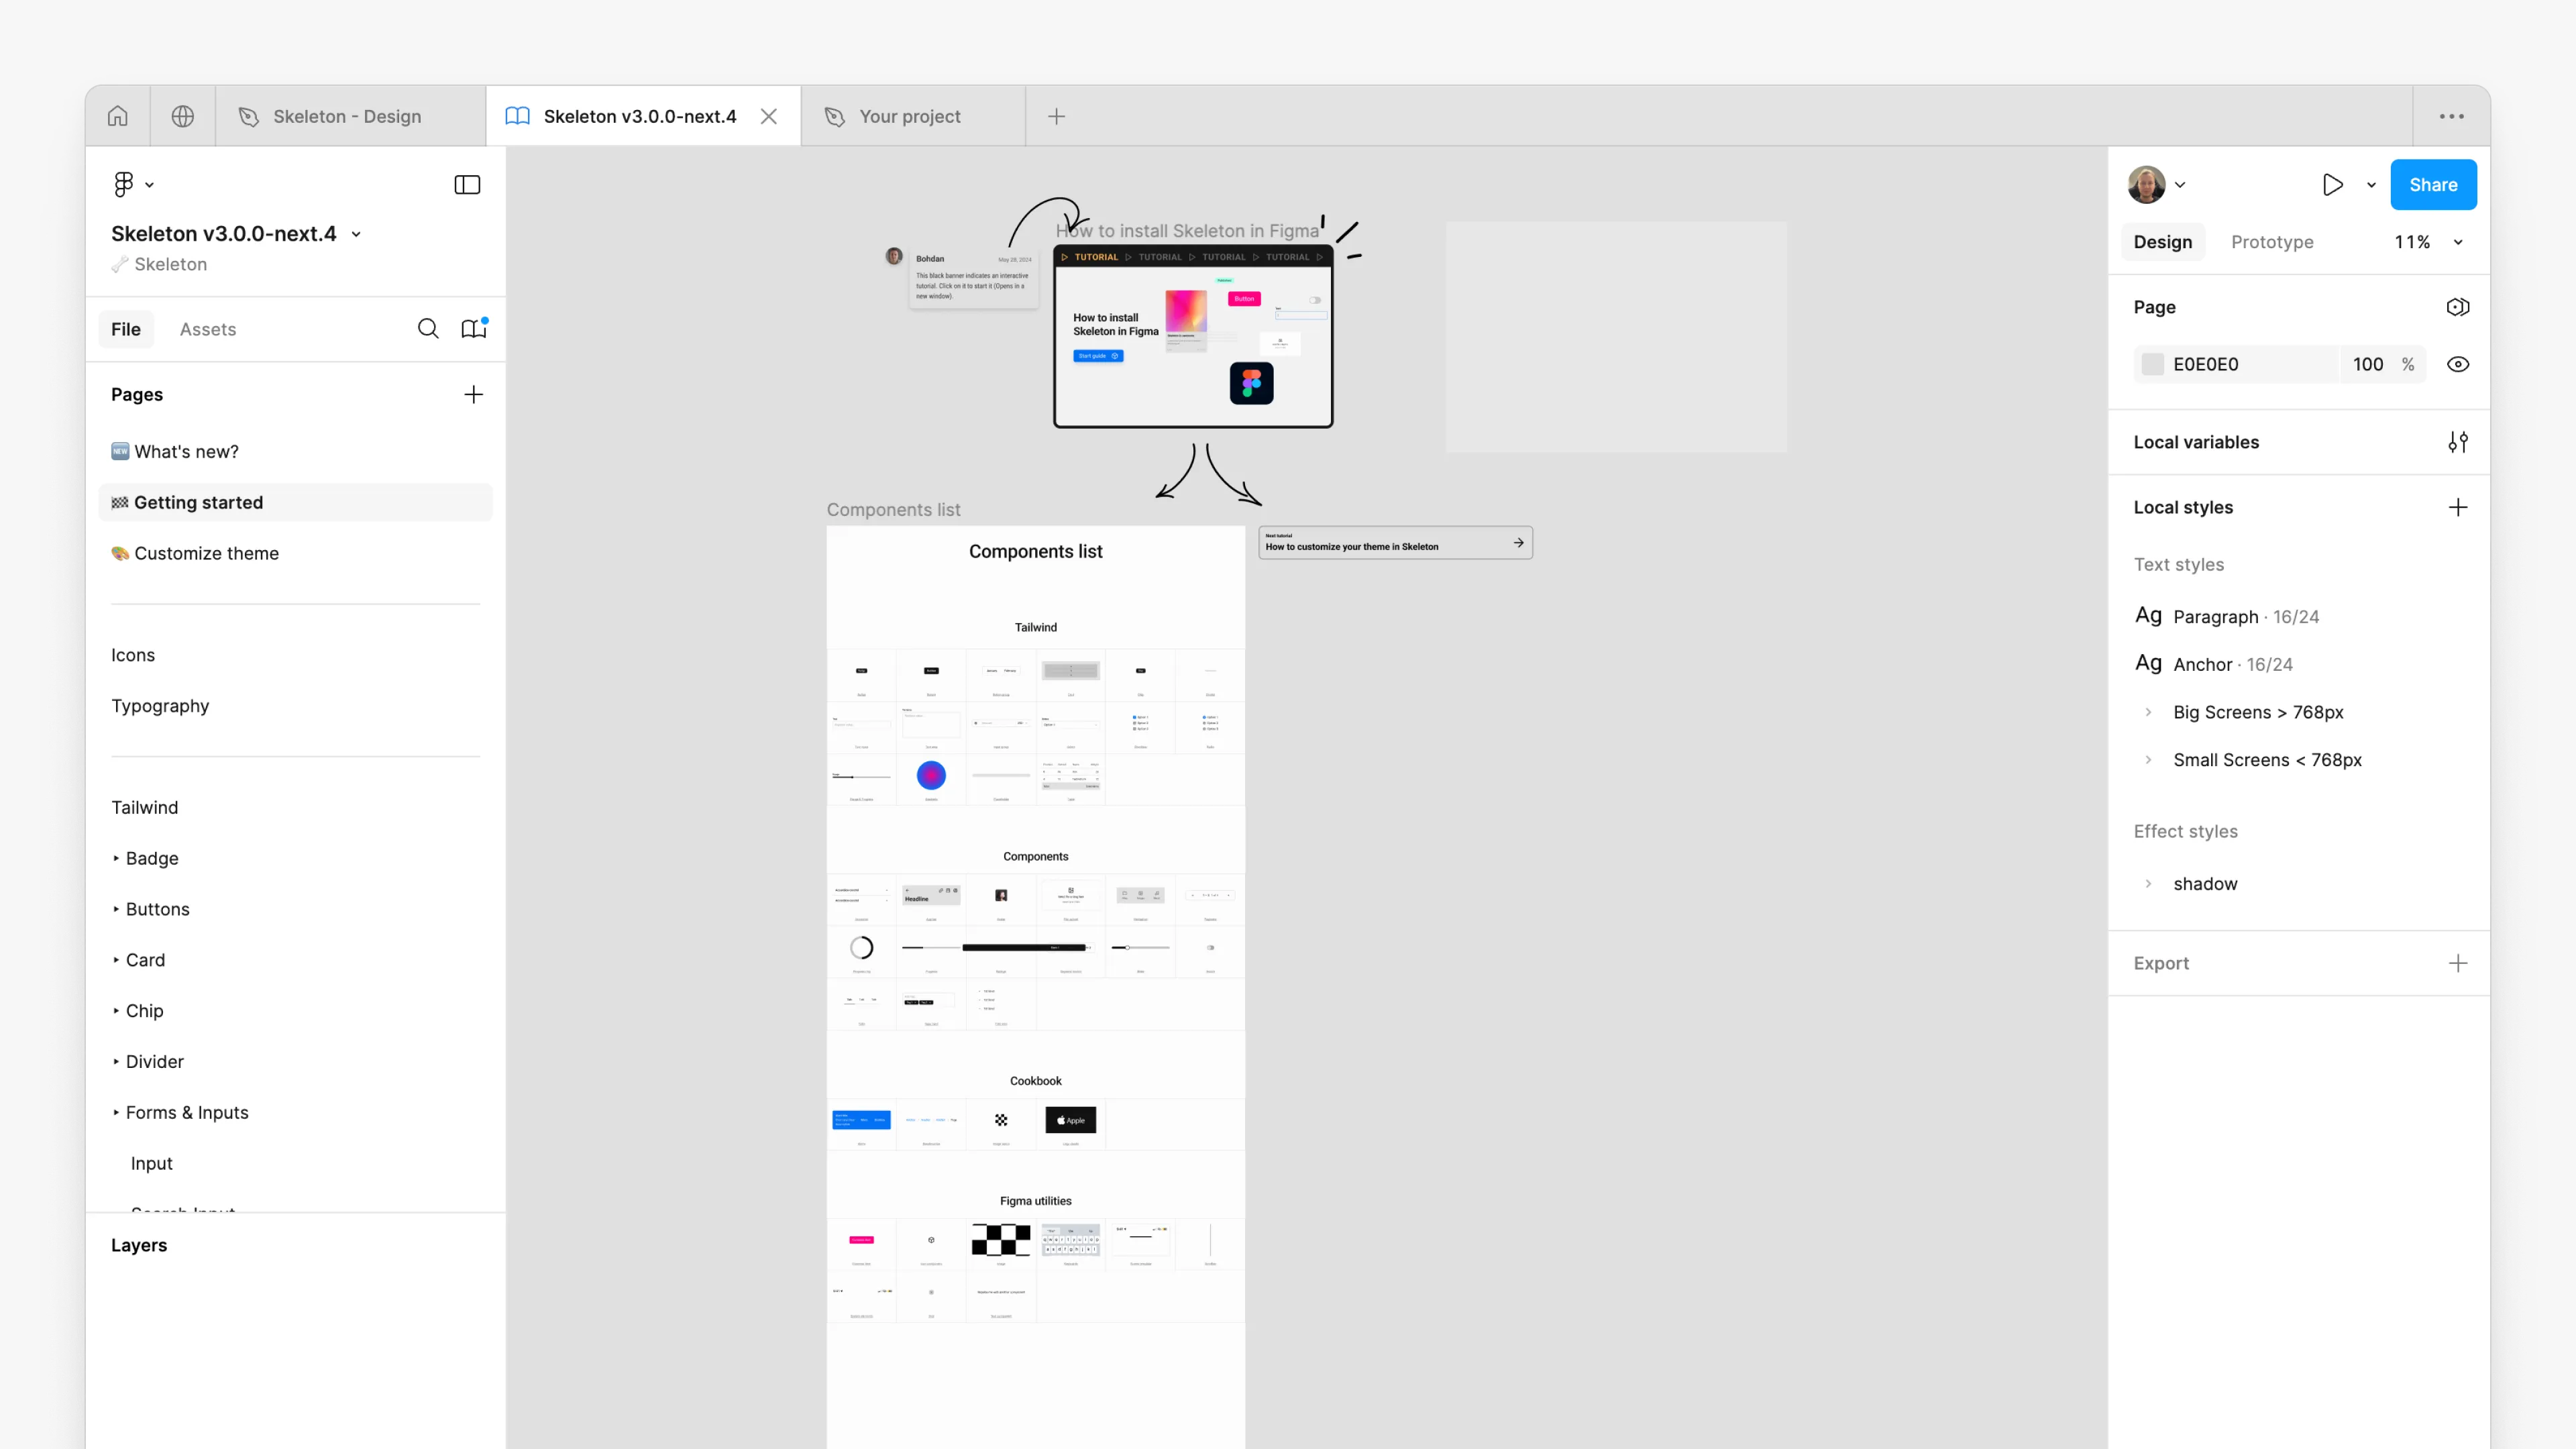Expand the Local styles section
2576x1449 pixels.
point(2185,508)
